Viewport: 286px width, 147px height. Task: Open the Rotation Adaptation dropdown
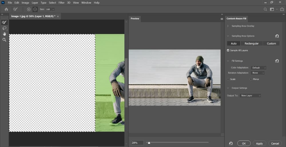click(x=258, y=73)
